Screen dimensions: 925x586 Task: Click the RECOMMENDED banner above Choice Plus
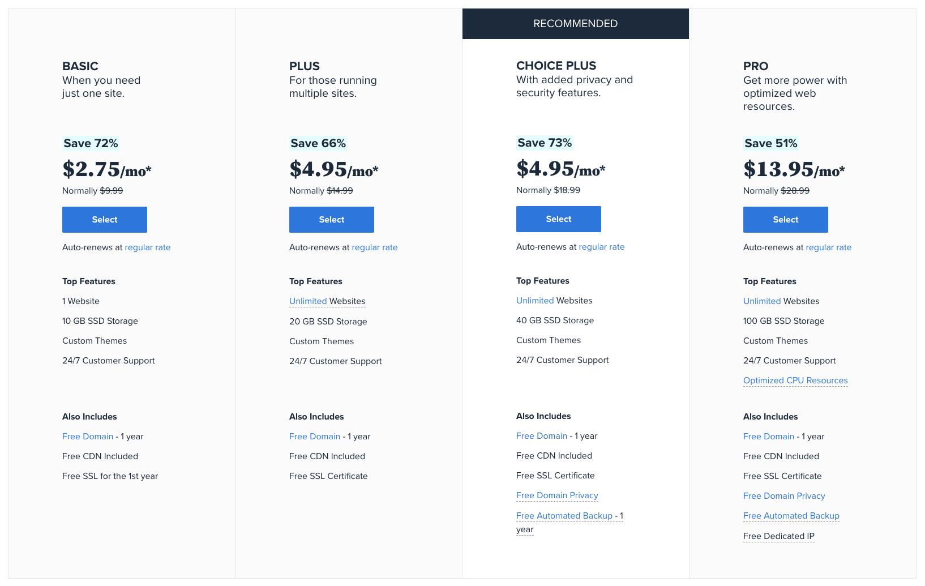click(575, 24)
